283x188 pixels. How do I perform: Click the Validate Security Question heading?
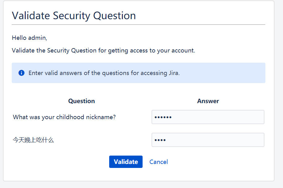pos(74,15)
